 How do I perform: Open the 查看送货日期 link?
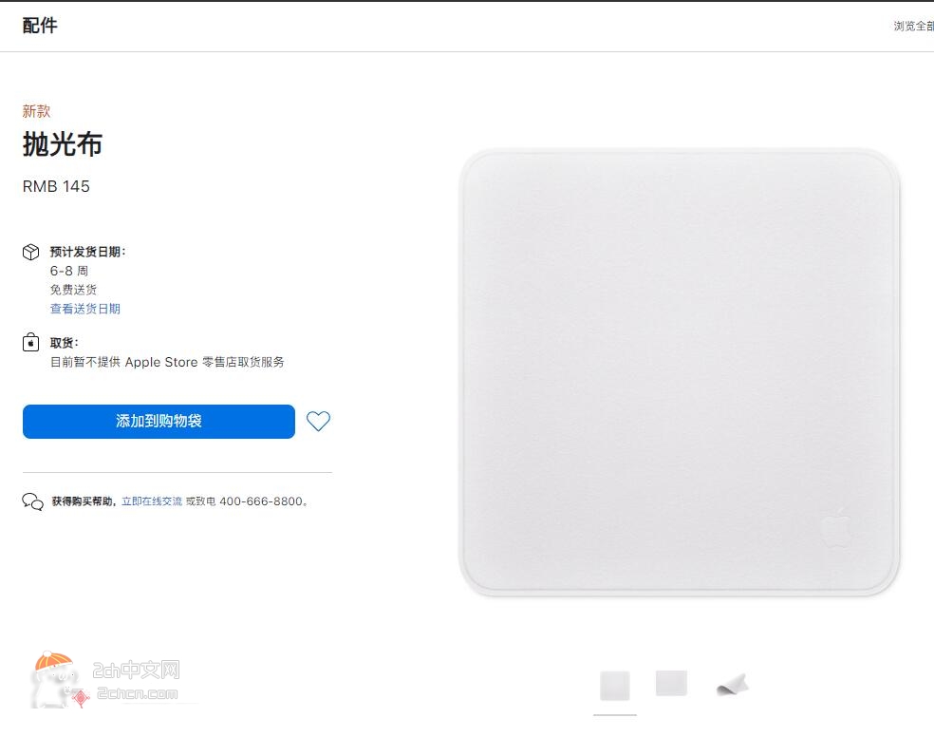pos(85,309)
